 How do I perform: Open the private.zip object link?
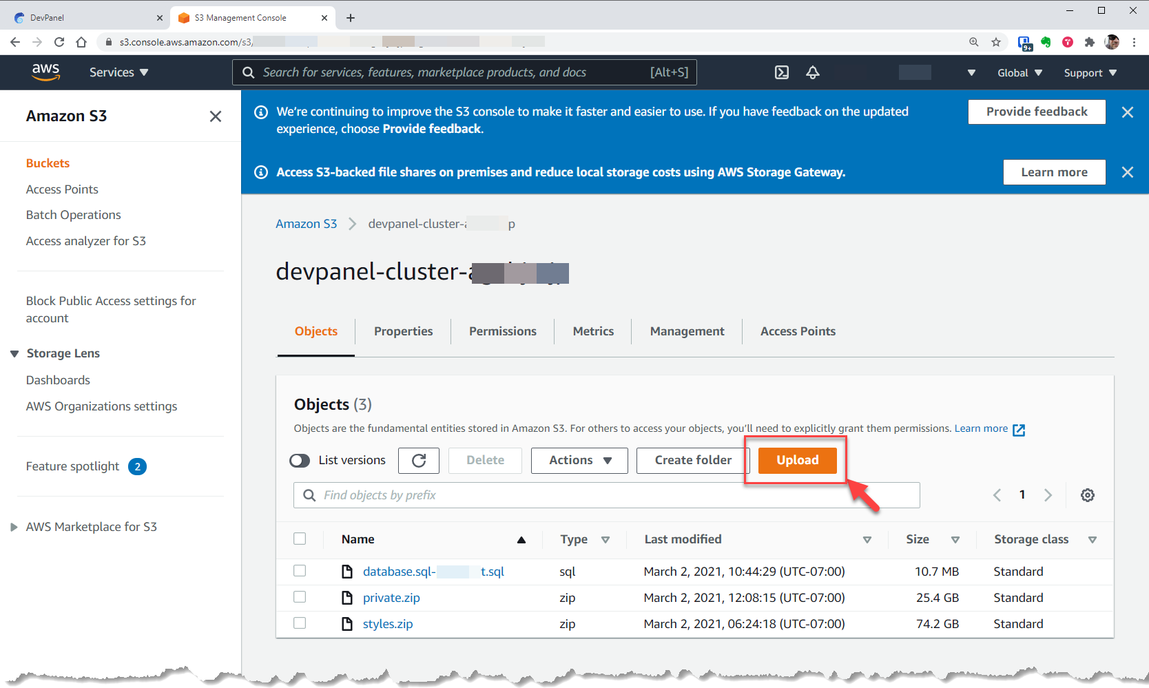point(391,598)
